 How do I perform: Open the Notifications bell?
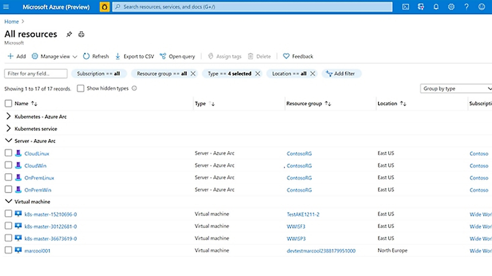436,7
